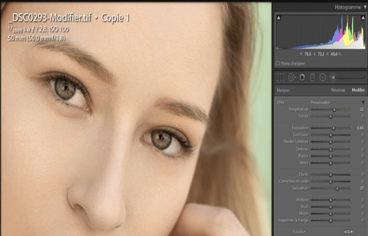
Task: Click the 'Effet :' label
Action: 281,103
